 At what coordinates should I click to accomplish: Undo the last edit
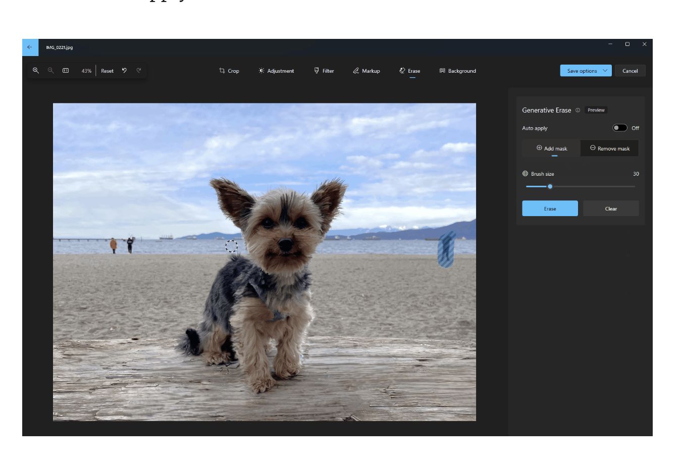pos(124,71)
